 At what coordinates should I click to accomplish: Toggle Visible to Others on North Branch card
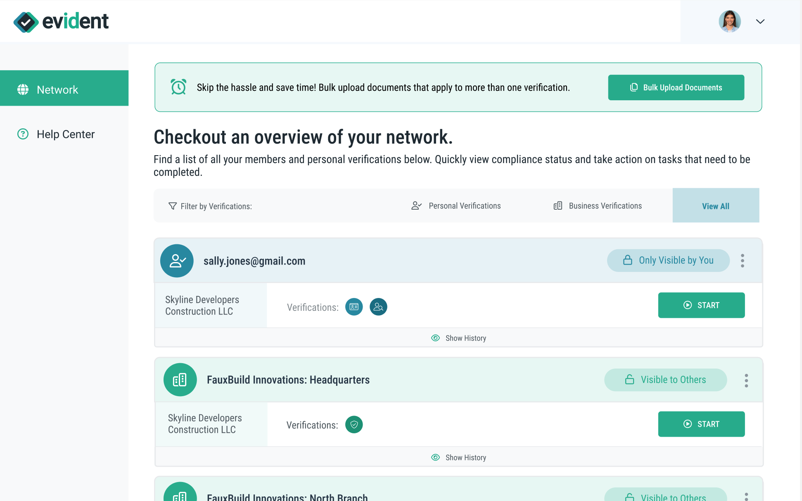tap(665, 497)
